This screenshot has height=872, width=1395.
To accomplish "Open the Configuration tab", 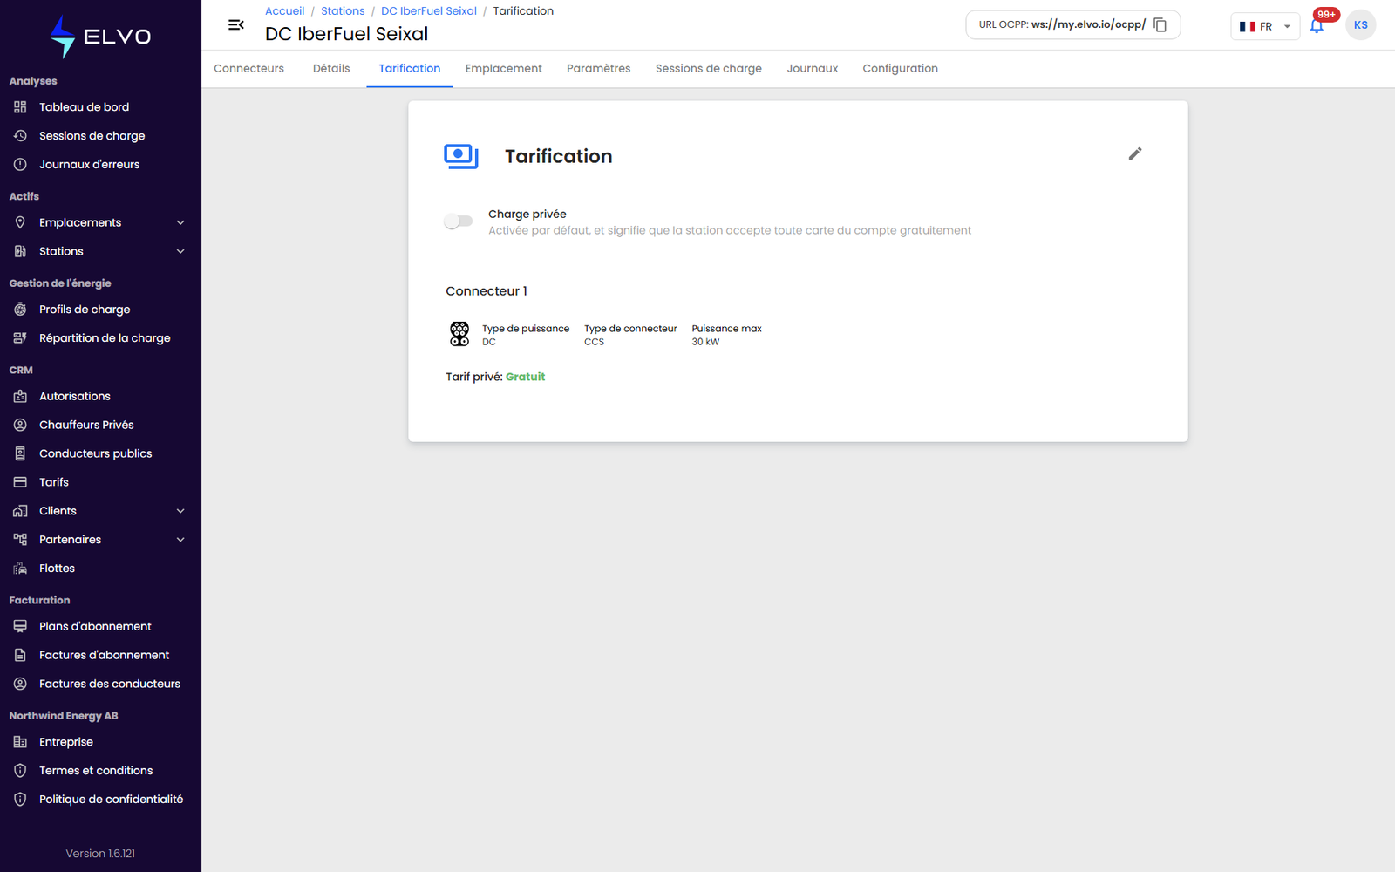I will tap(900, 69).
